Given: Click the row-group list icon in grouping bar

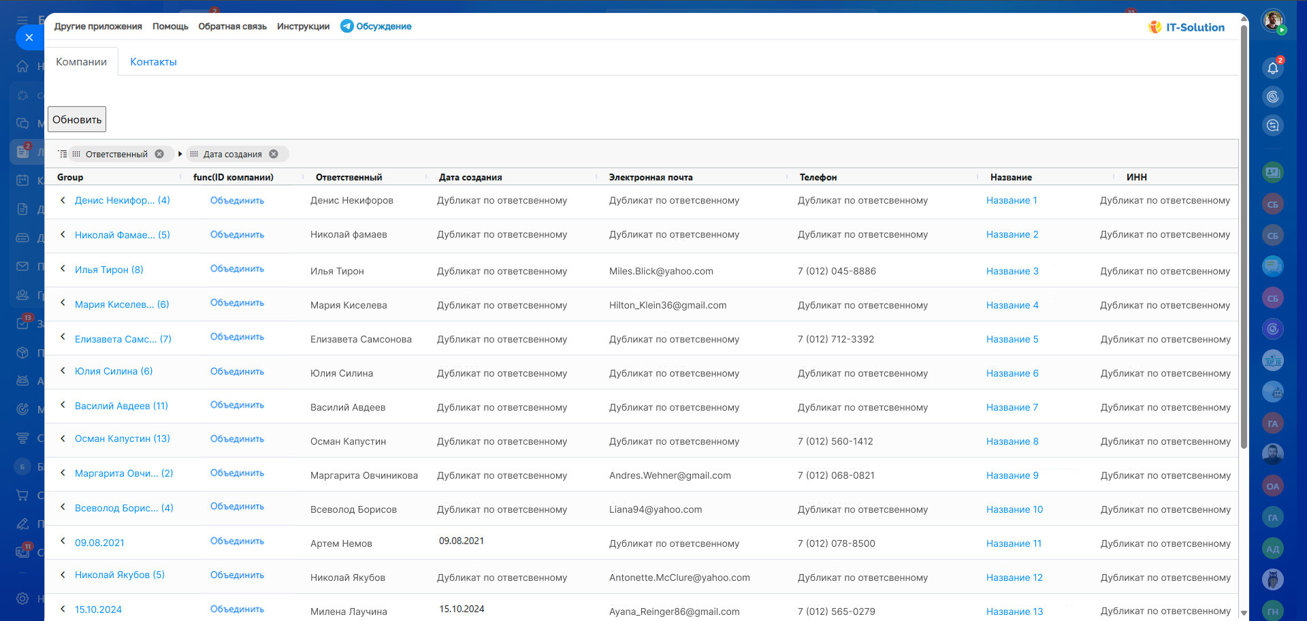Looking at the screenshot, I should coord(63,154).
